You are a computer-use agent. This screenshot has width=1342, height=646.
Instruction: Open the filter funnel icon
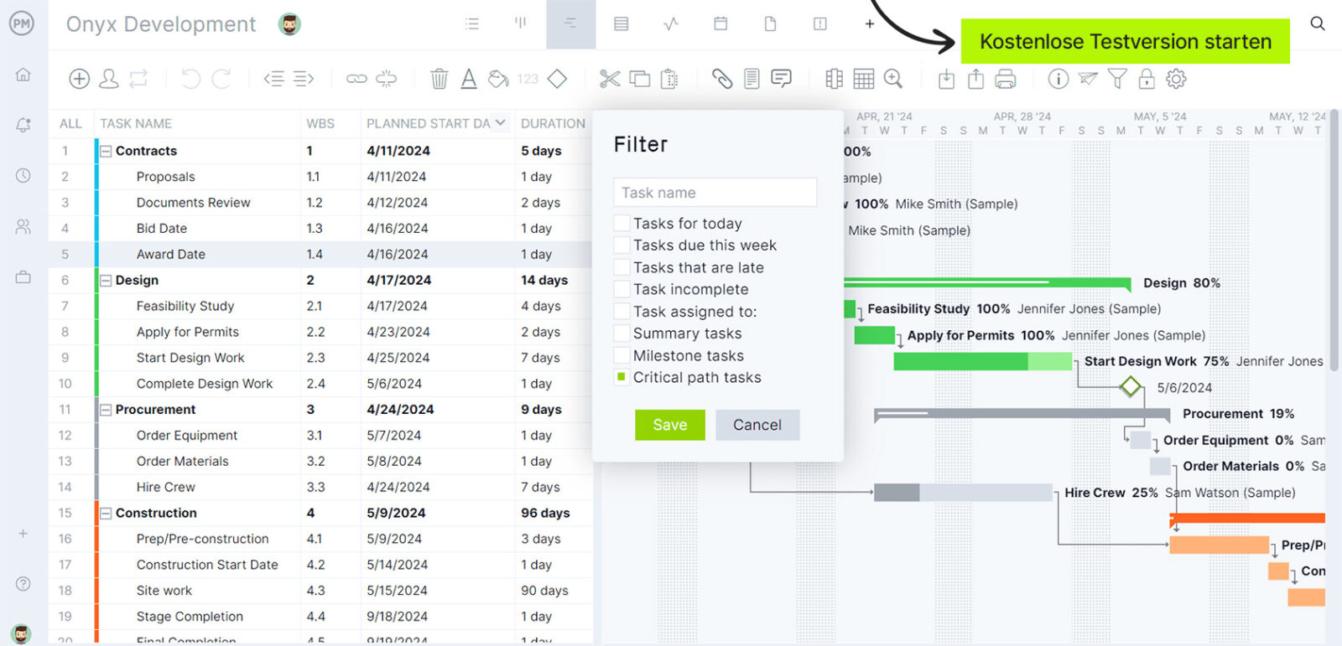(x=1116, y=79)
